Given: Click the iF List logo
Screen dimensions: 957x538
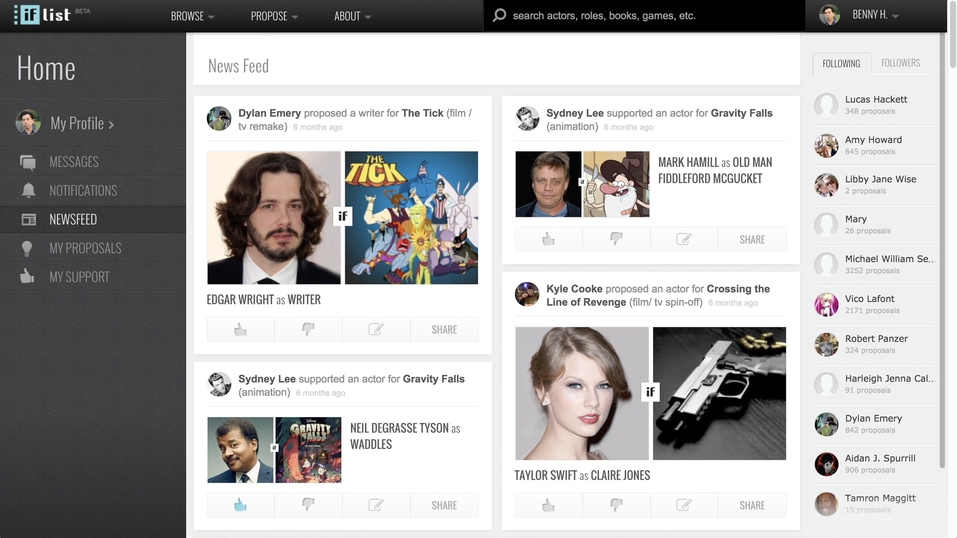Looking at the screenshot, I should (x=43, y=15).
